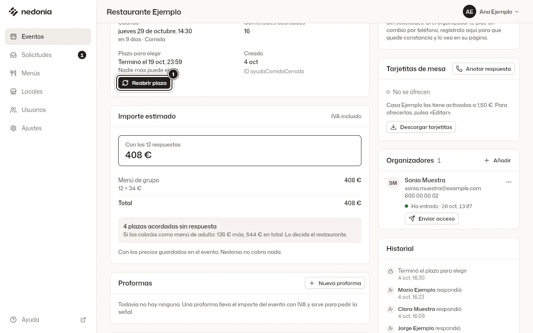The image size is (533, 333).
Task: Click the lock icon in Historial
Action: pos(391,271)
